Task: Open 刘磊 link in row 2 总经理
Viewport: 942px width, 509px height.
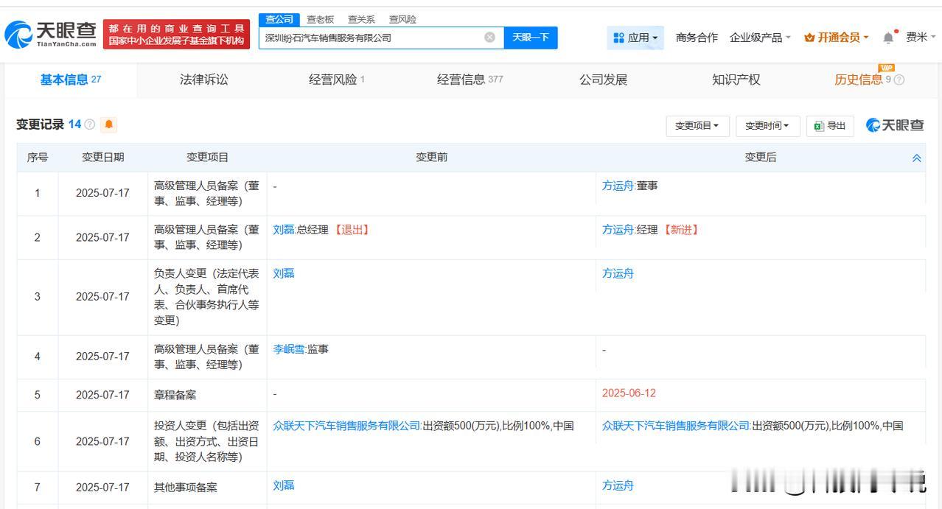Action: 284,230
